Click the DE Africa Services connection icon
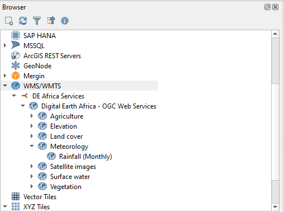 click(25, 96)
